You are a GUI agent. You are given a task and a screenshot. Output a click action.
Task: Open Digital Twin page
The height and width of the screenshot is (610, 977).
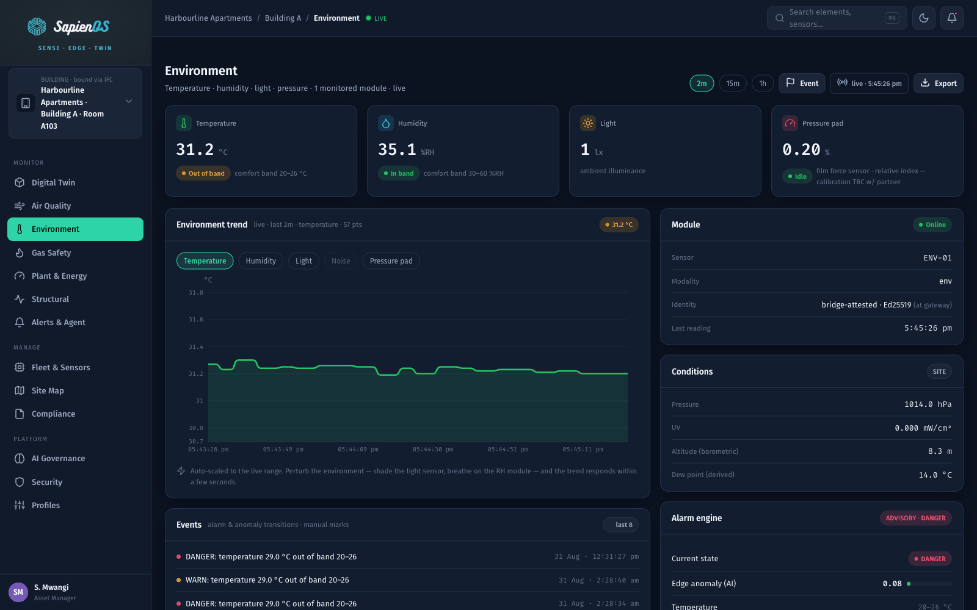[75, 182]
